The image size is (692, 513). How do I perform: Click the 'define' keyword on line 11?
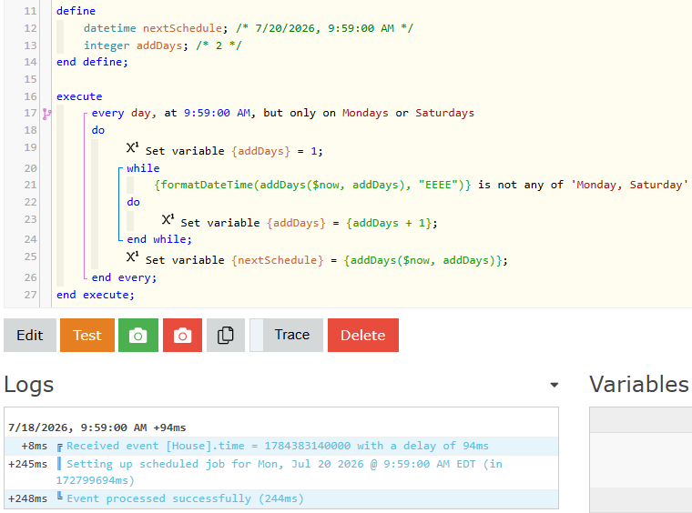(76, 11)
